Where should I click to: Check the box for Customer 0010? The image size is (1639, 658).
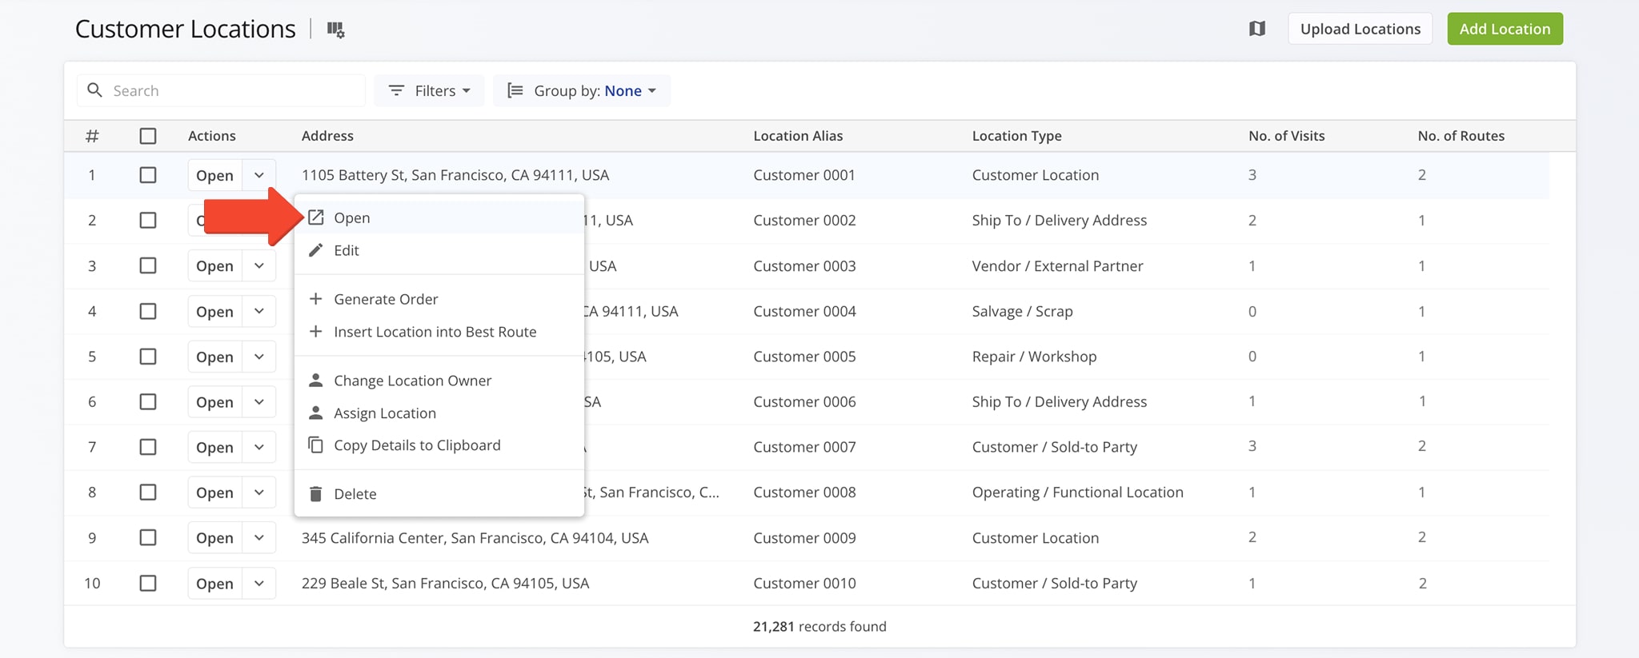[x=148, y=584]
